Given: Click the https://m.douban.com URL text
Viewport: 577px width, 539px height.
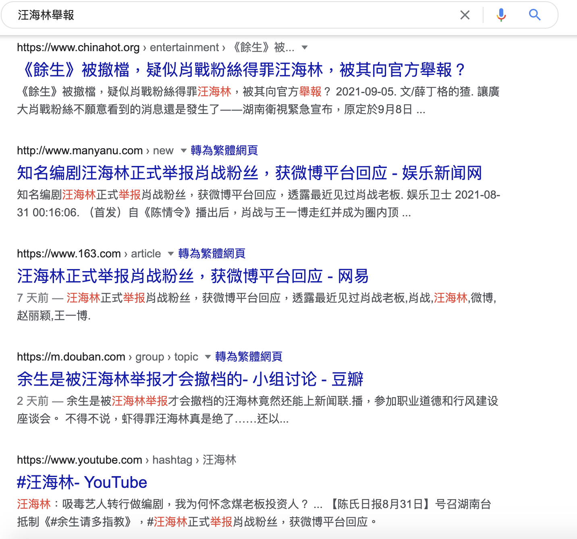Looking at the screenshot, I should click(x=71, y=357).
